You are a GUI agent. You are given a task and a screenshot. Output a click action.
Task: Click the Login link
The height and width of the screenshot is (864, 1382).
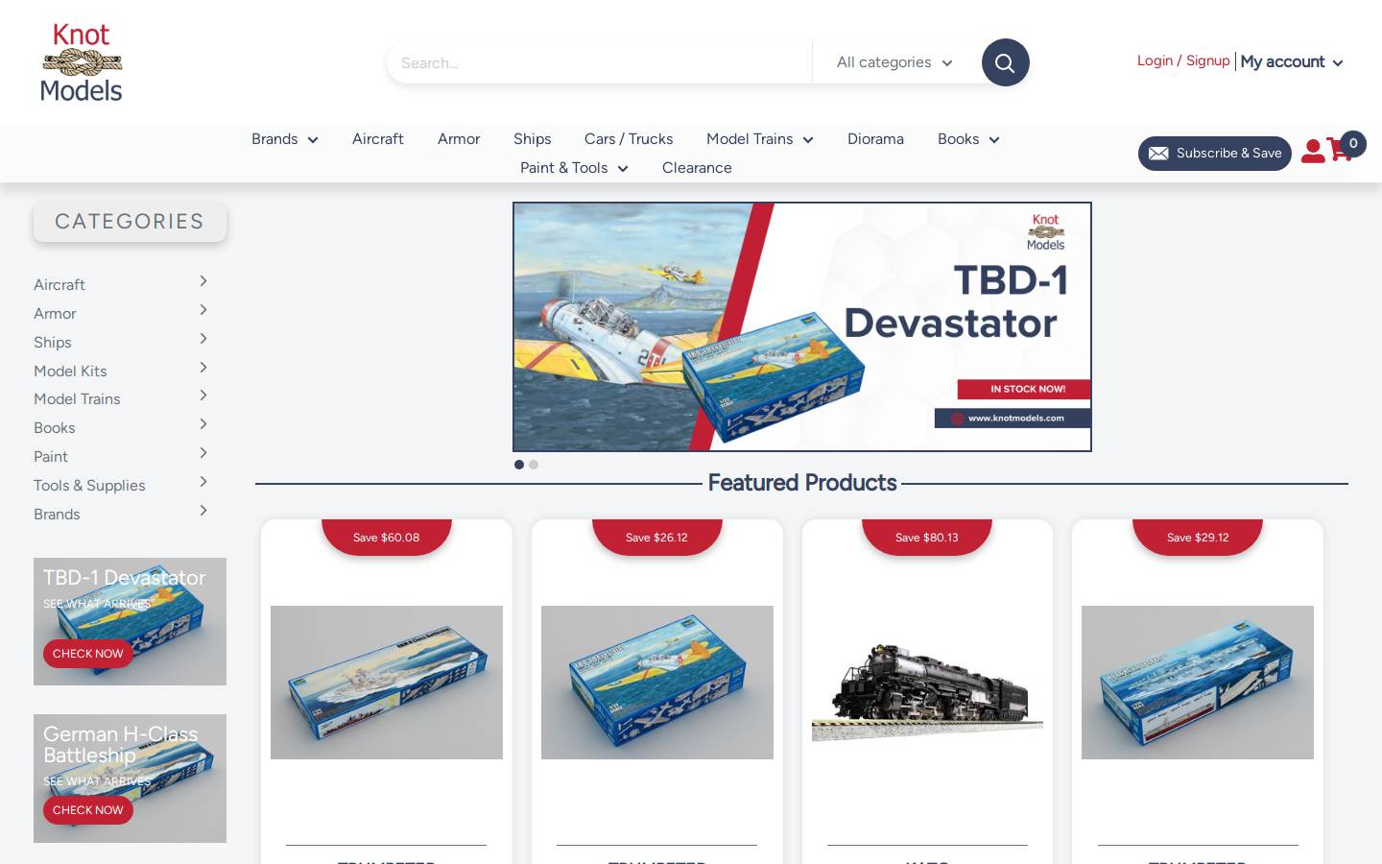[1155, 60]
